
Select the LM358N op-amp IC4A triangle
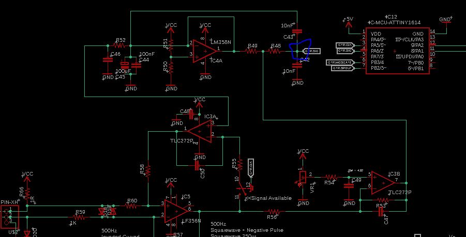(x=205, y=51)
